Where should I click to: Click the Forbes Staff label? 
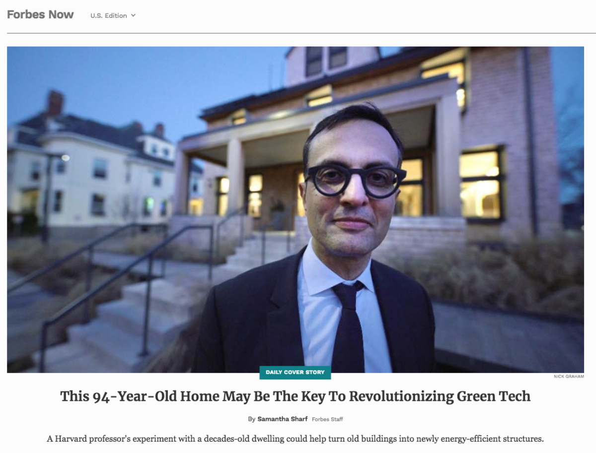[327, 419]
